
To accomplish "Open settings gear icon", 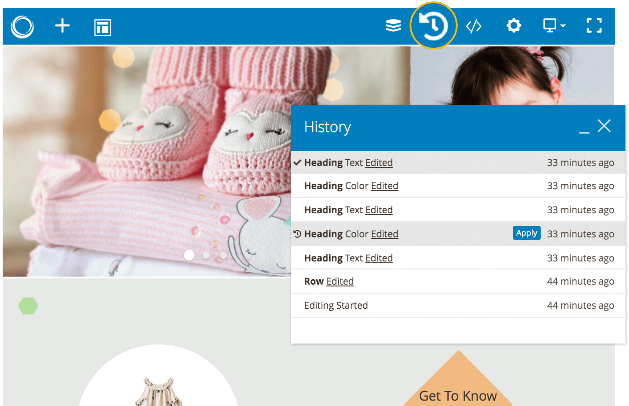I will [x=514, y=26].
